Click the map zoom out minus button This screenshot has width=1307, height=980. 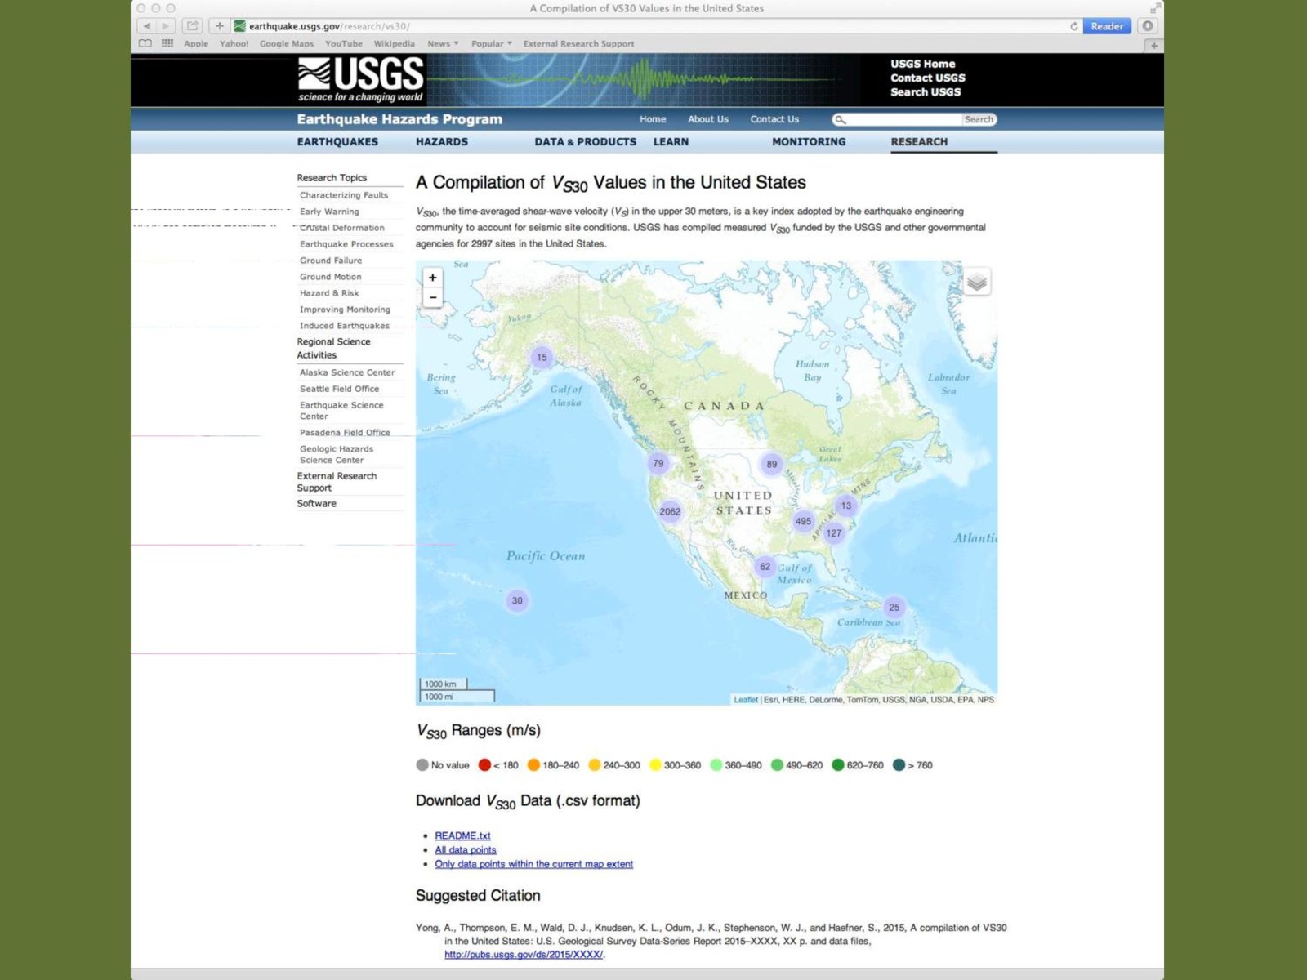pos(433,298)
